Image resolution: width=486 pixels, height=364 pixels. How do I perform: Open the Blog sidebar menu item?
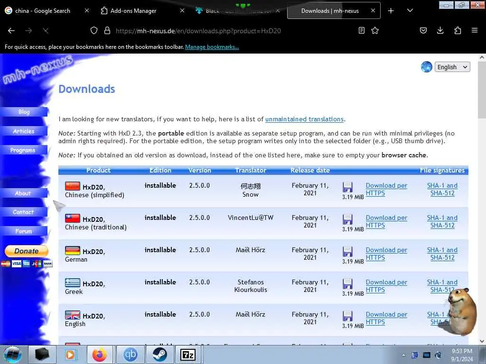pyautogui.click(x=24, y=112)
